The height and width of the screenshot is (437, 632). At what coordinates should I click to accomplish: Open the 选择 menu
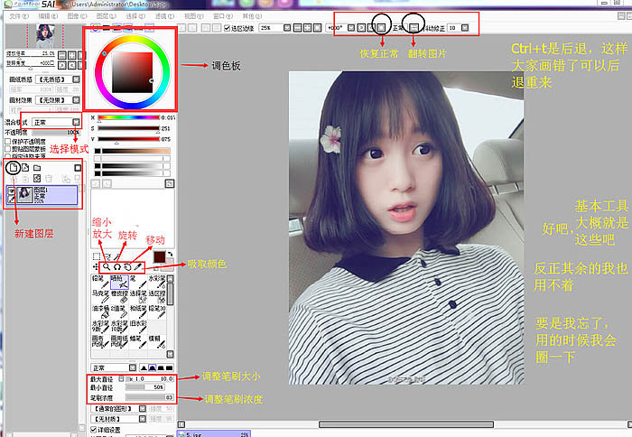(135, 16)
